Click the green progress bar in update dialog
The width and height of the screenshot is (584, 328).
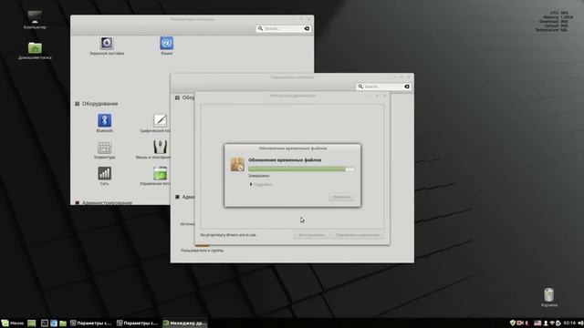[301, 169]
